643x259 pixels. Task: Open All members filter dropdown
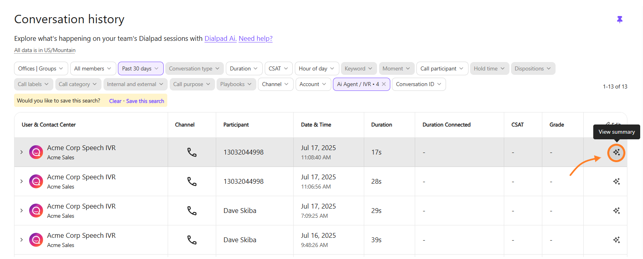tap(93, 68)
